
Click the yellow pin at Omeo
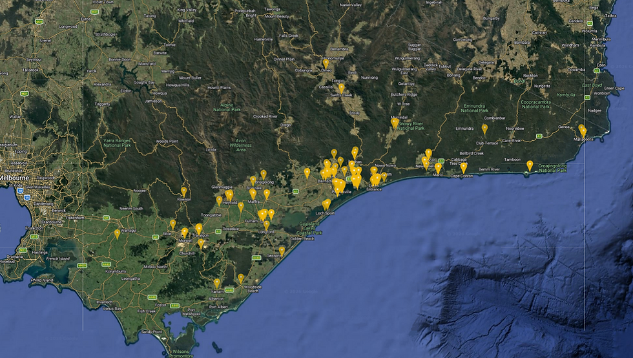coord(326,63)
